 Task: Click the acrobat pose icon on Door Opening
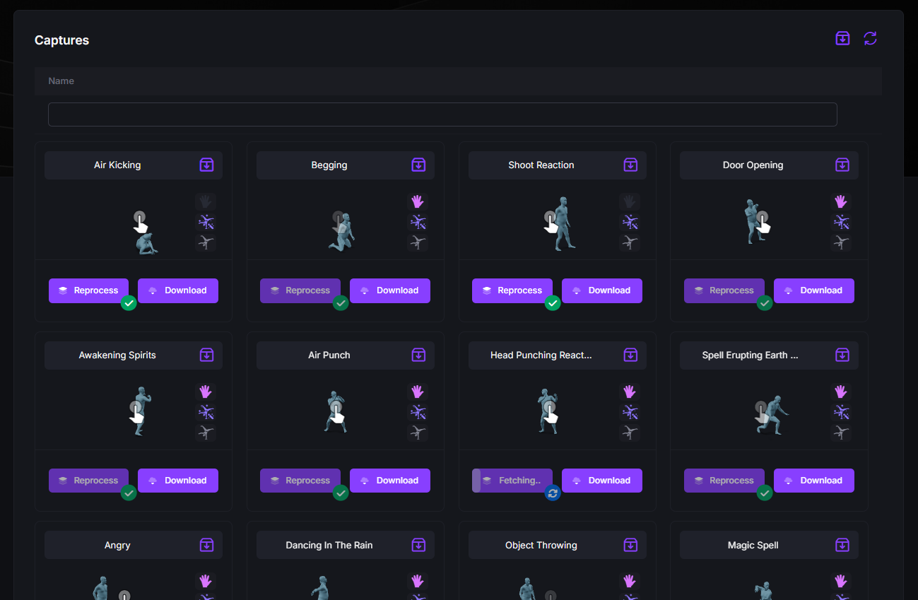(841, 242)
